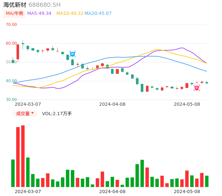Viewport: 222px width, 196px height.
Task: Click the 成交量 label text
Action: coord(23,114)
